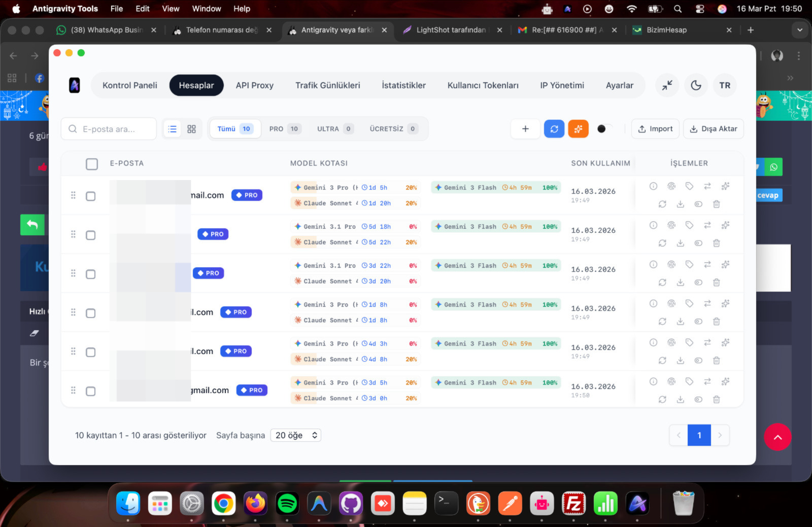Click the orange sparkle warmup icon
Image resolution: width=812 pixels, height=527 pixels.
click(579, 129)
